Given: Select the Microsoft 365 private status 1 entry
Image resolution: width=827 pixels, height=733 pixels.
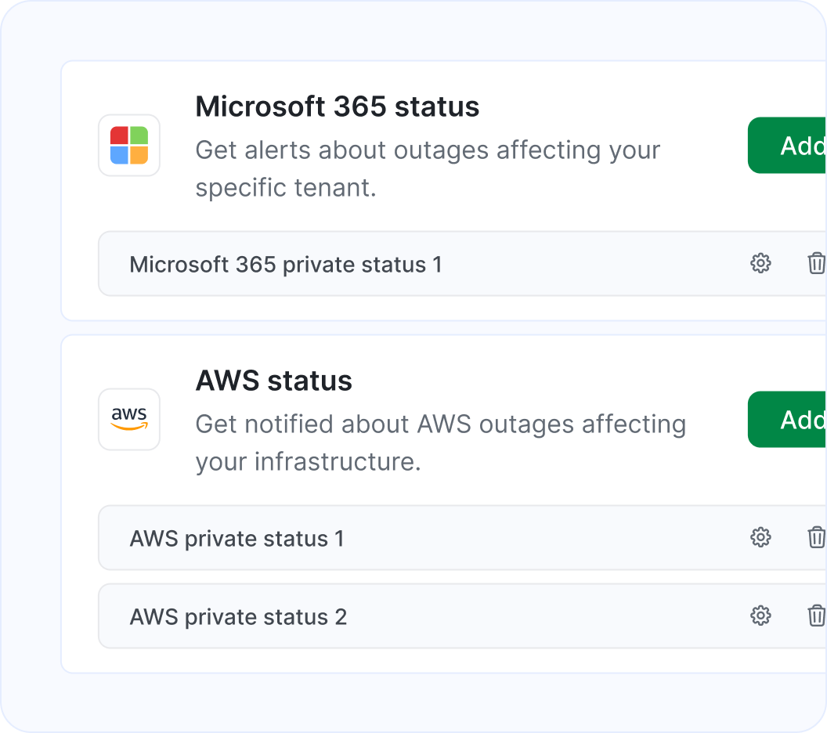Looking at the screenshot, I should pos(286,264).
